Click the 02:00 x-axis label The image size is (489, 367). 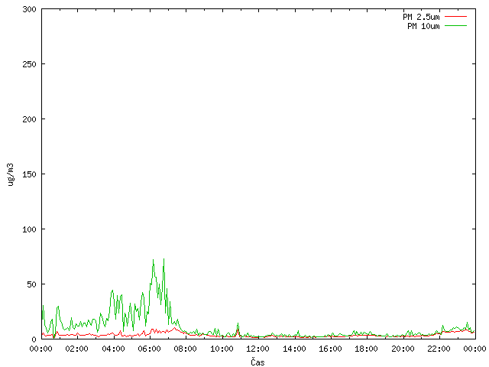click(x=77, y=349)
